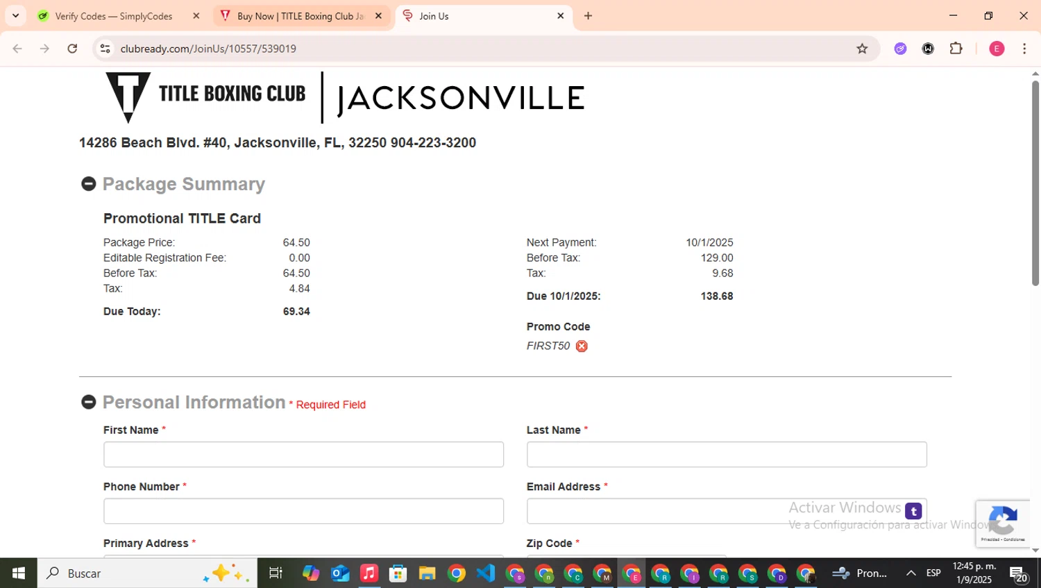Select the club address text line

pos(278,143)
